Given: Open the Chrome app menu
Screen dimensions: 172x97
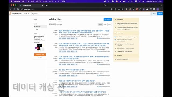Looking at the screenshot, I should click(x=17, y=1).
